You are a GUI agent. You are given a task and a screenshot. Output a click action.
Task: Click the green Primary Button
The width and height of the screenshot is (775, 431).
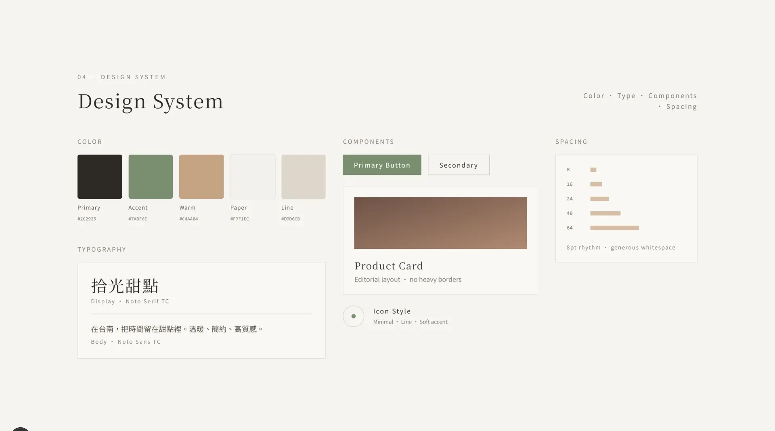tap(382, 165)
